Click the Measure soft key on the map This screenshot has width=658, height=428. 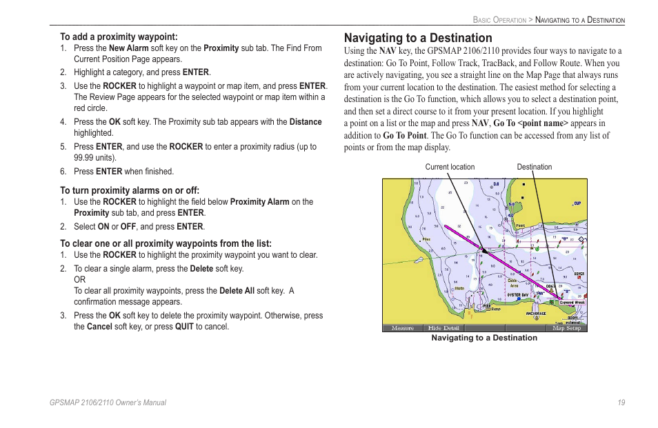coord(402,328)
